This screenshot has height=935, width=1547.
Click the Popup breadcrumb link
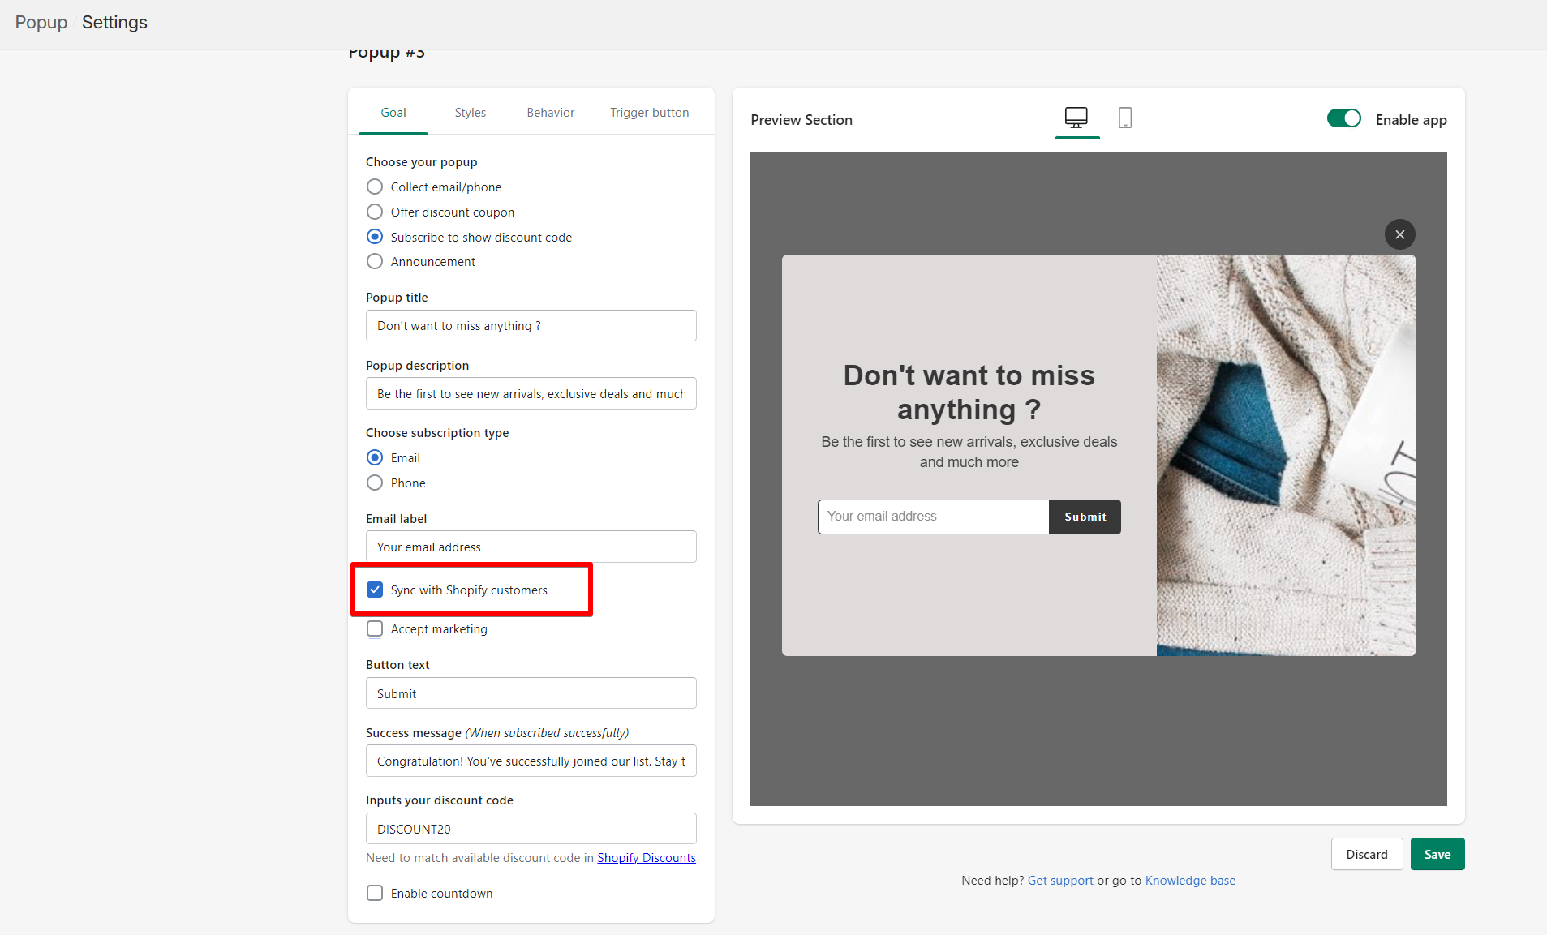(x=41, y=23)
